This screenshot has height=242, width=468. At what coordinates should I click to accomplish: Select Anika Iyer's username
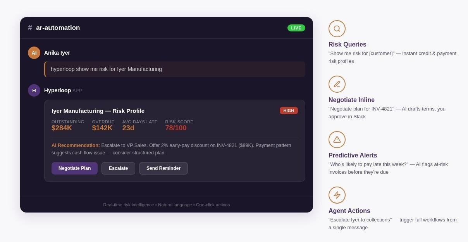coord(57,53)
